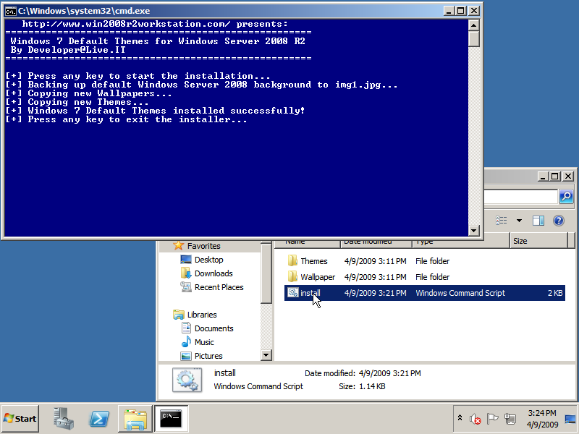Sort files by the Size column header

click(539, 241)
